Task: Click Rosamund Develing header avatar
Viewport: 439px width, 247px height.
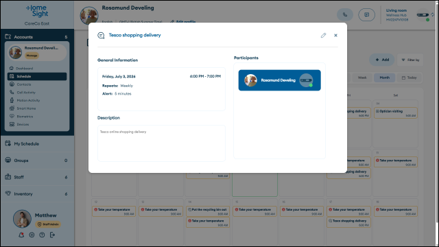Action: coord(89,15)
